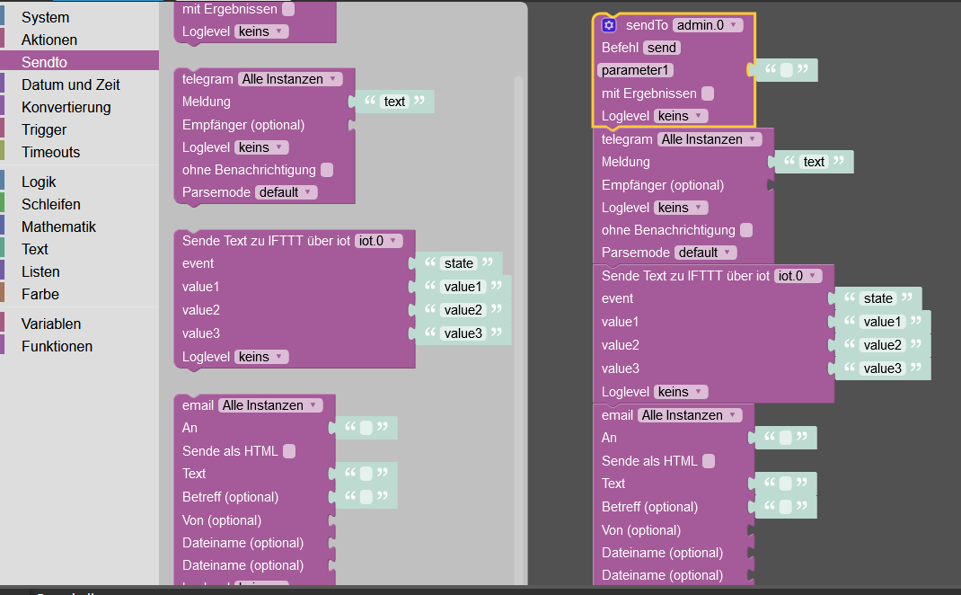
Task: Edit 'Betreff' empty field in workspace email block
Action: tap(786, 507)
